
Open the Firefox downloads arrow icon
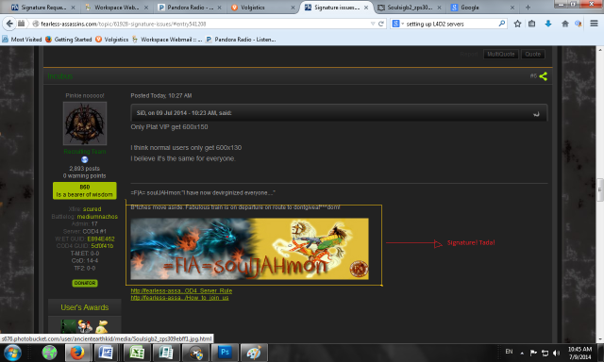[x=547, y=24]
